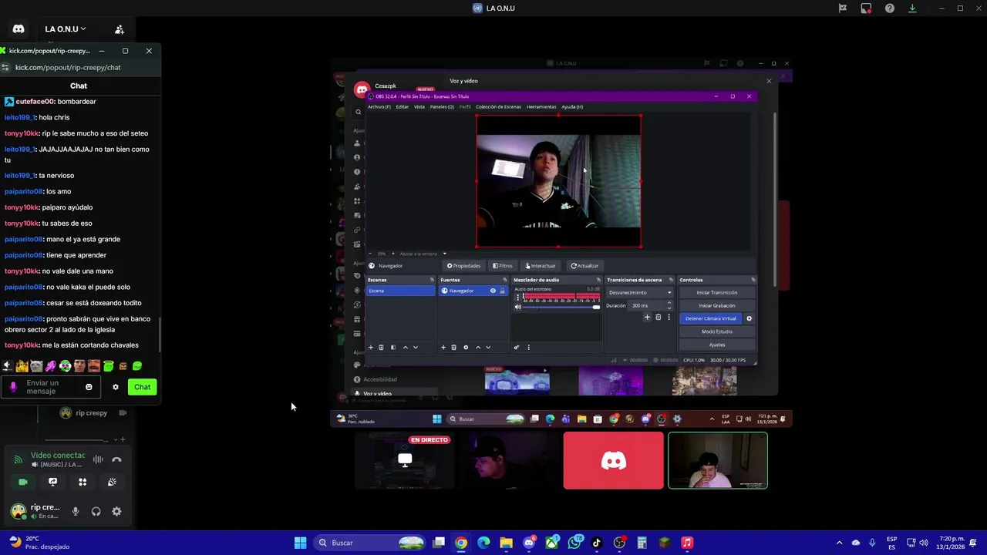Click the green Chat send button
This screenshot has width=987, height=555.
(143, 387)
